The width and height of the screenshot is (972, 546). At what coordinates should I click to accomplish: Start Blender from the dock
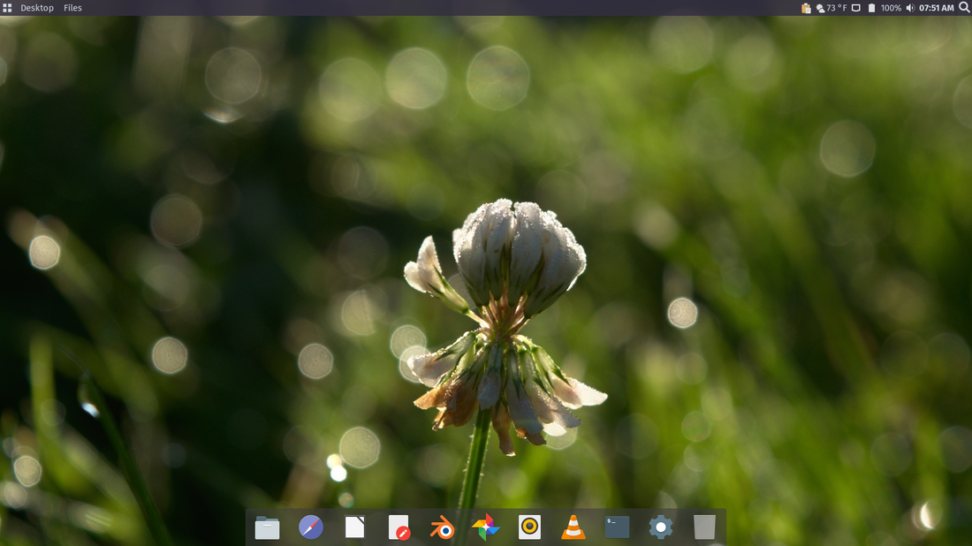point(442,527)
